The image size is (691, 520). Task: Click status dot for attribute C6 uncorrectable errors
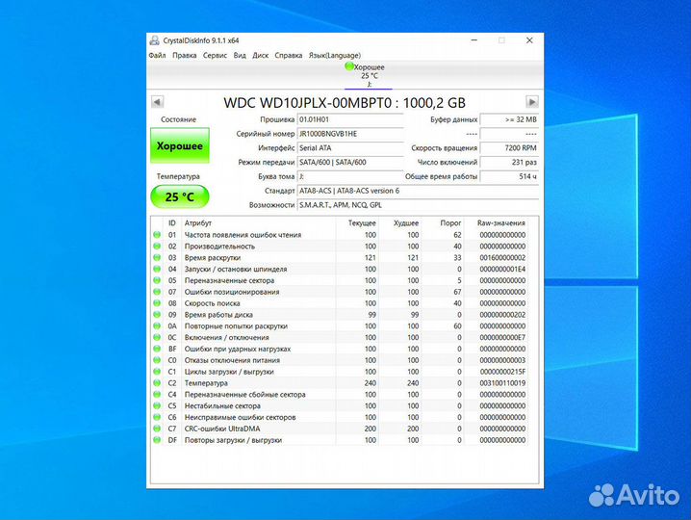pos(157,417)
